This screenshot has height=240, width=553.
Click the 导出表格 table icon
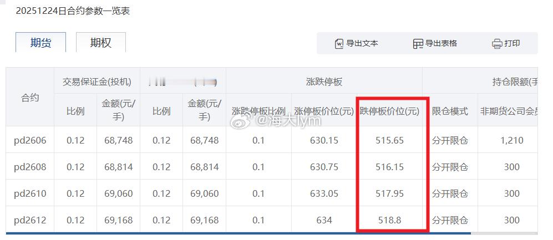coord(418,44)
